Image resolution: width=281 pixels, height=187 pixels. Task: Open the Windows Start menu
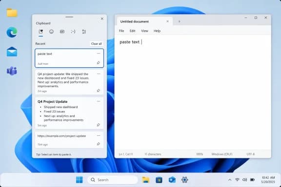tap(80, 180)
